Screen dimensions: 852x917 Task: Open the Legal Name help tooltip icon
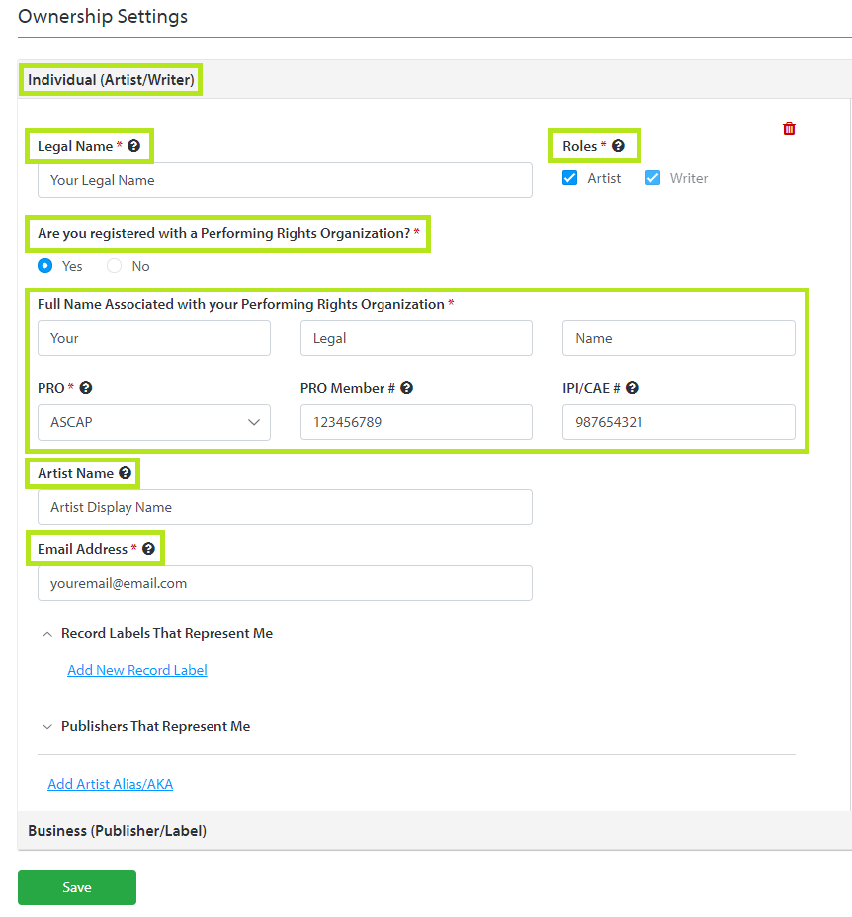click(133, 145)
